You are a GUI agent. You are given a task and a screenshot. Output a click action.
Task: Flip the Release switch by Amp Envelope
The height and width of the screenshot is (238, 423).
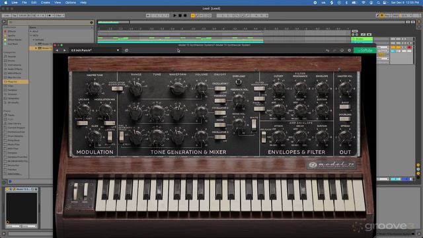[264, 137]
